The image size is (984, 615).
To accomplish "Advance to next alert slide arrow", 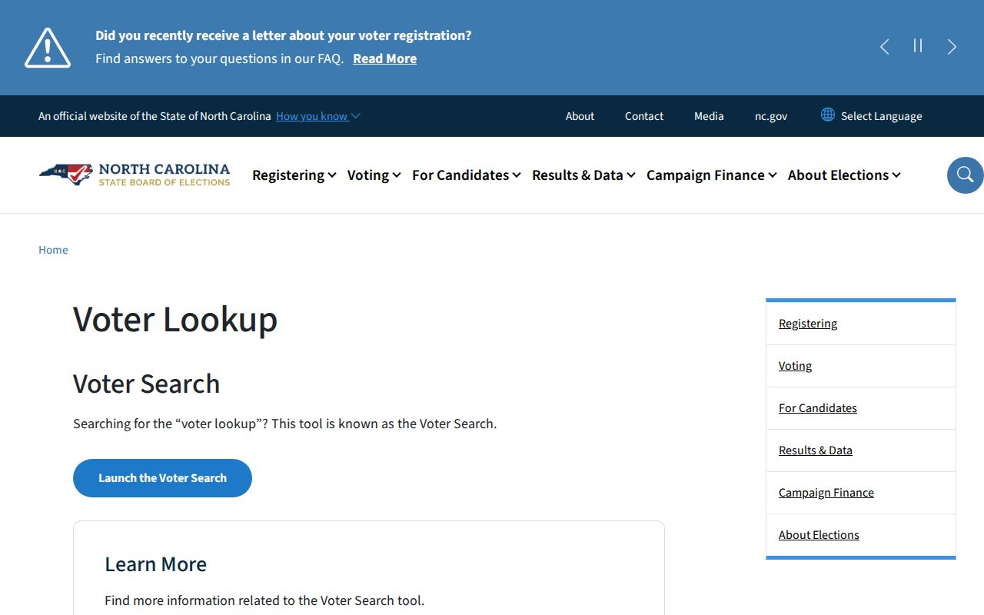I will click(x=952, y=47).
